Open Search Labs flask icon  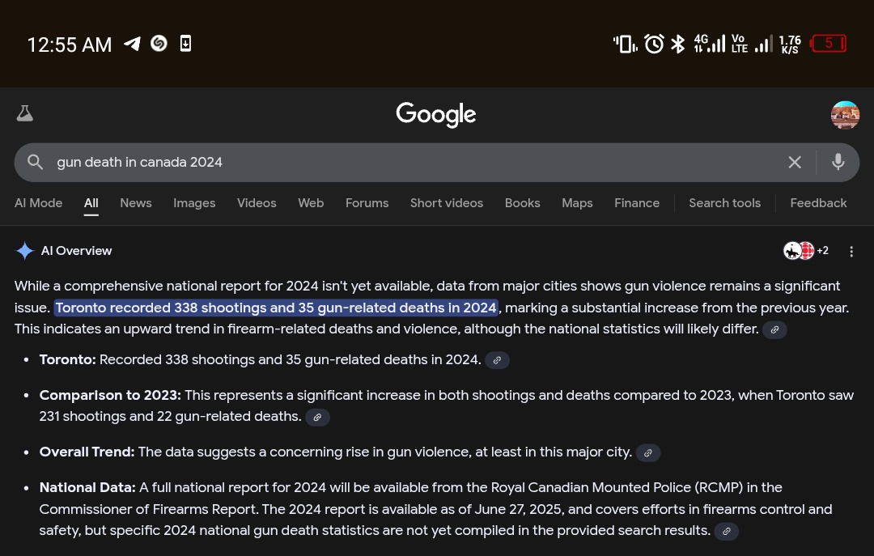(x=24, y=114)
